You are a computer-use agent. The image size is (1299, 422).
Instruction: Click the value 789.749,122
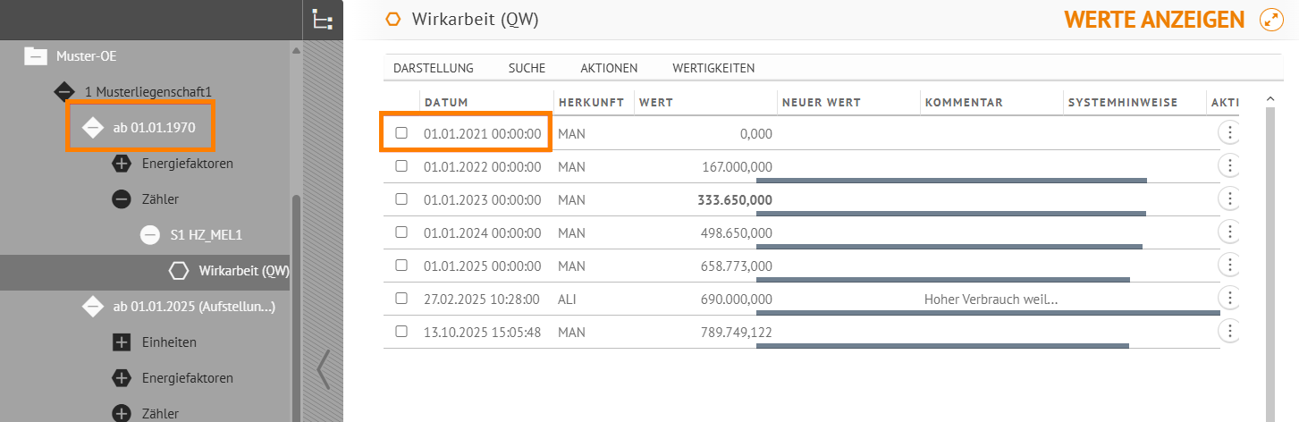[x=736, y=332]
